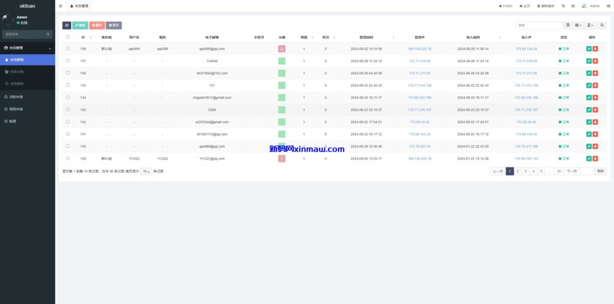Viewport: 614px width, 304px height.
Task: Check the select-all checkbox in table header
Action: [x=68, y=37]
